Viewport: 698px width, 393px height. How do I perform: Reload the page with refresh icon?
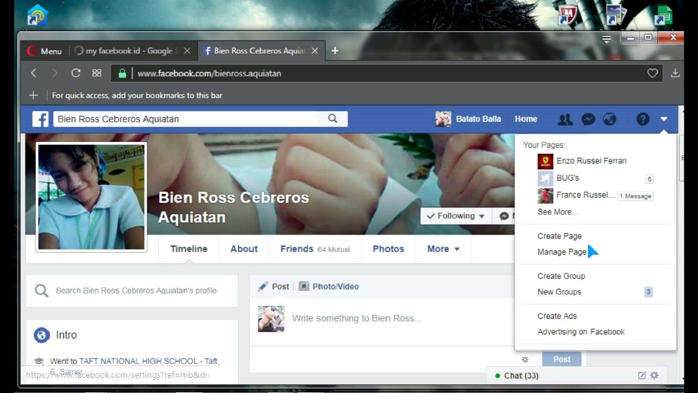coord(76,73)
